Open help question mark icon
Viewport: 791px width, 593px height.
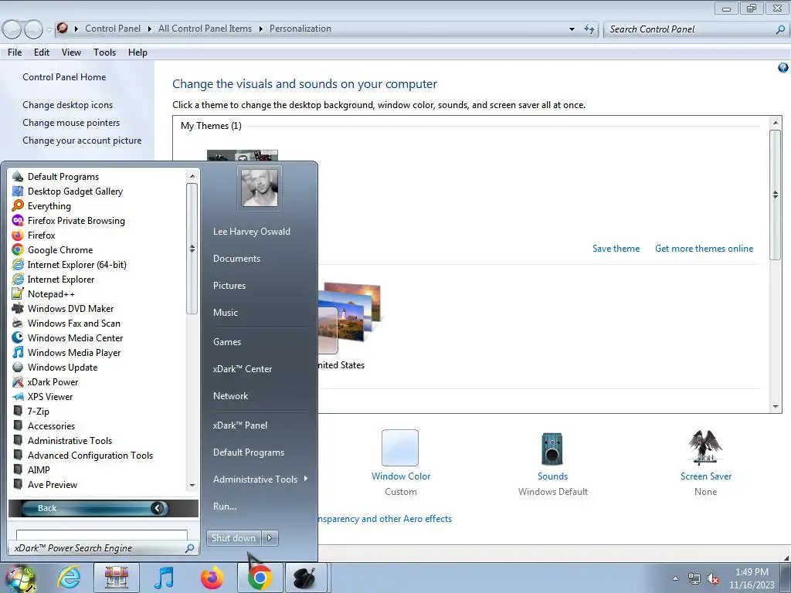coord(783,68)
